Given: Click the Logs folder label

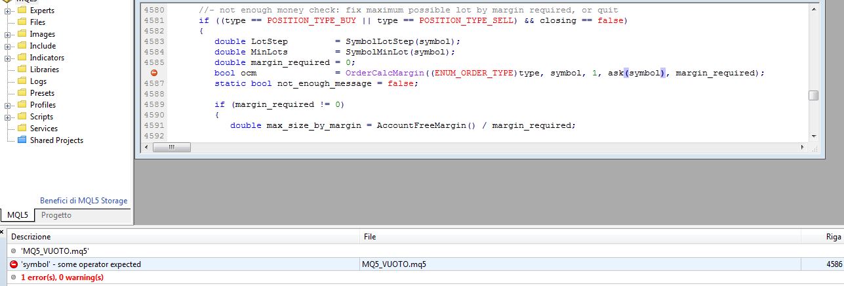Looking at the screenshot, I should [38, 81].
